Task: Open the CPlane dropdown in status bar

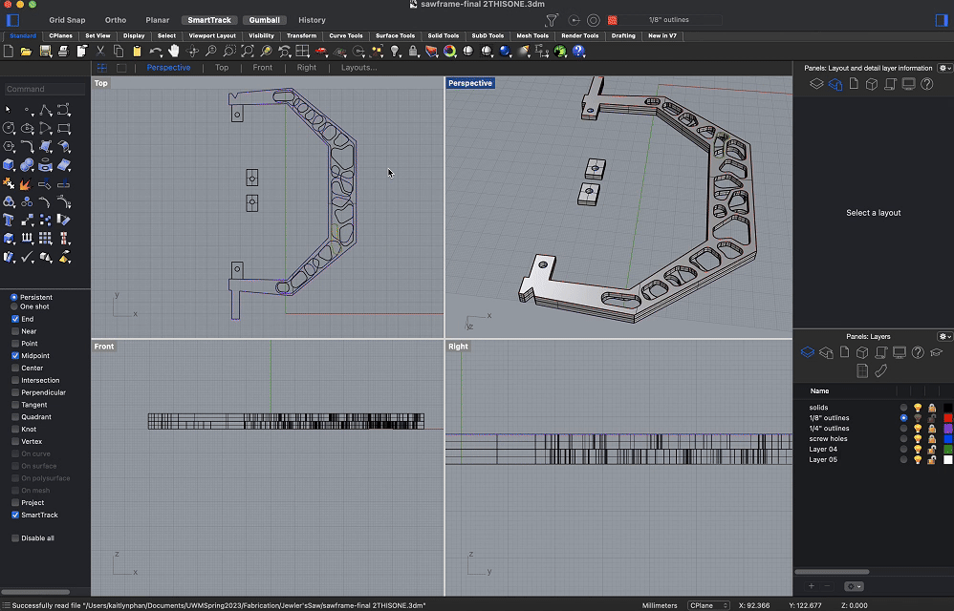Action: coord(708,605)
